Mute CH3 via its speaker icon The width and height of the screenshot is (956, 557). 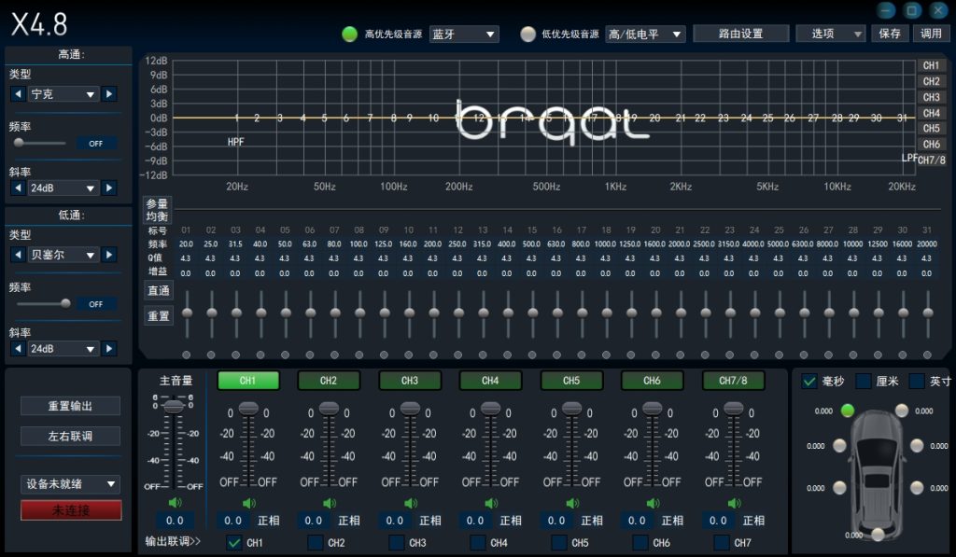tap(411, 504)
